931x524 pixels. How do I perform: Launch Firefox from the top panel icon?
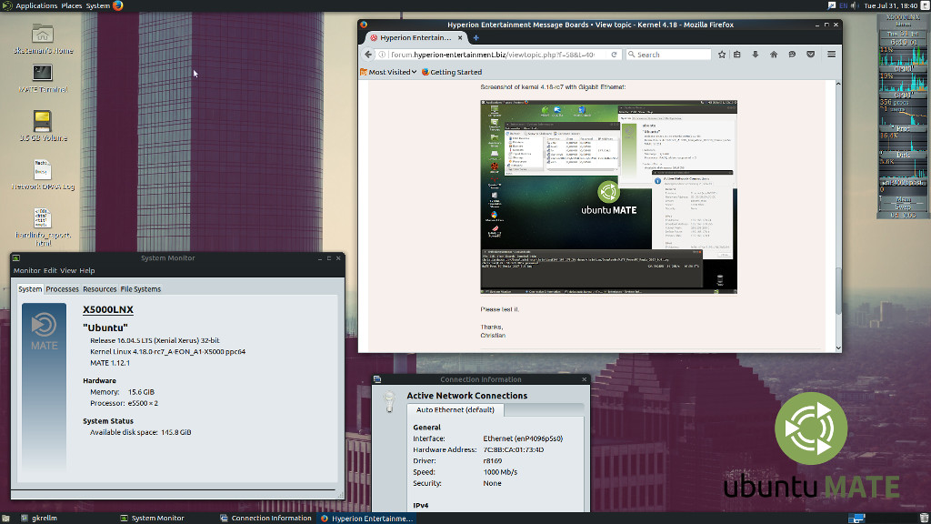point(117,5)
